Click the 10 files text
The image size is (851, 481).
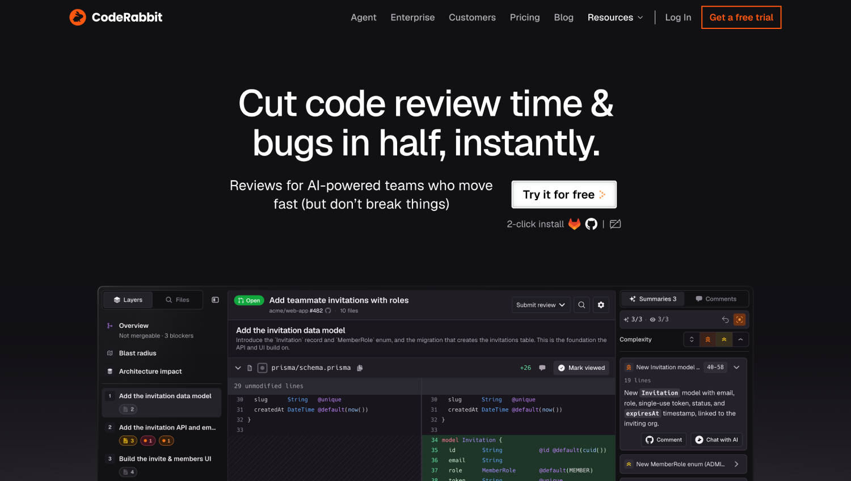[x=349, y=311]
